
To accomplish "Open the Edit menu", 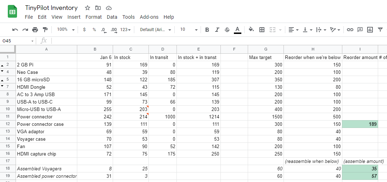I will pyautogui.click(x=42, y=17).
